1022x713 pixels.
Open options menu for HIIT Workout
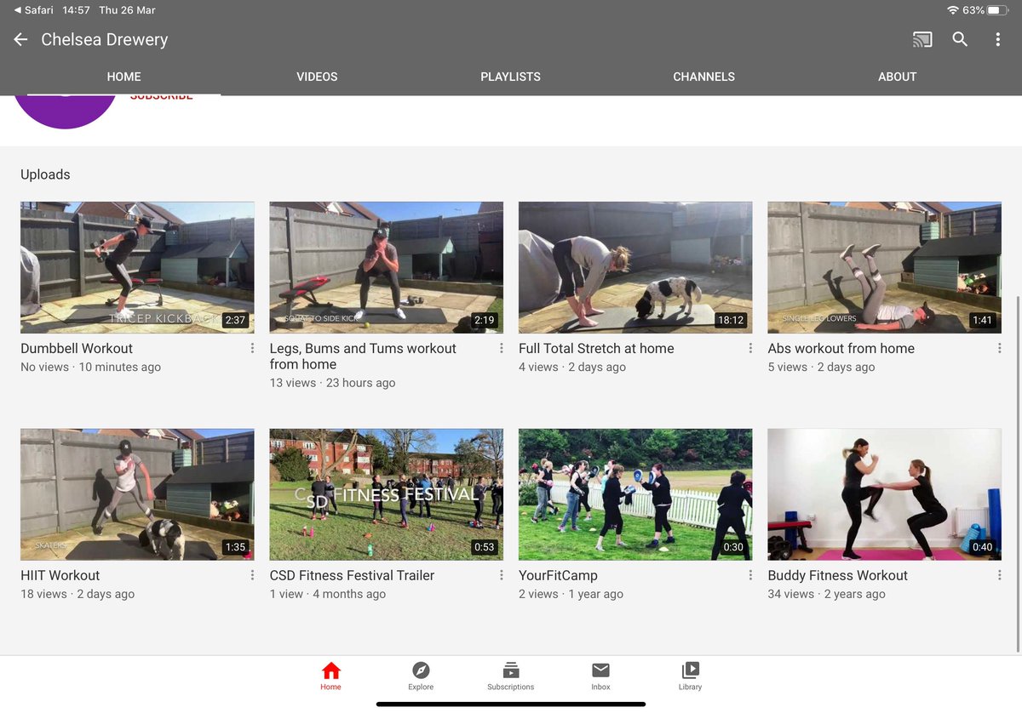252,575
